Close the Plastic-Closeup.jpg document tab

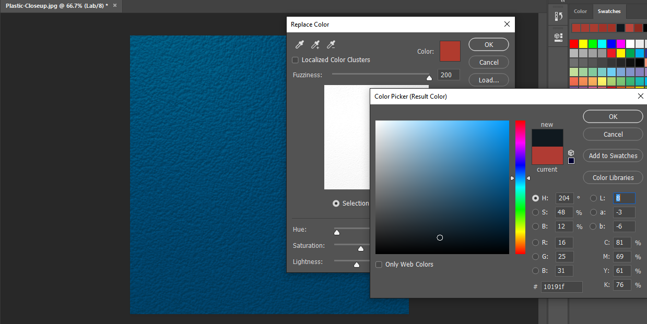pos(115,6)
